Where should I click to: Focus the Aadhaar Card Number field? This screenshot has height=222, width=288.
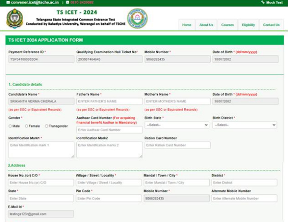coord(109,130)
